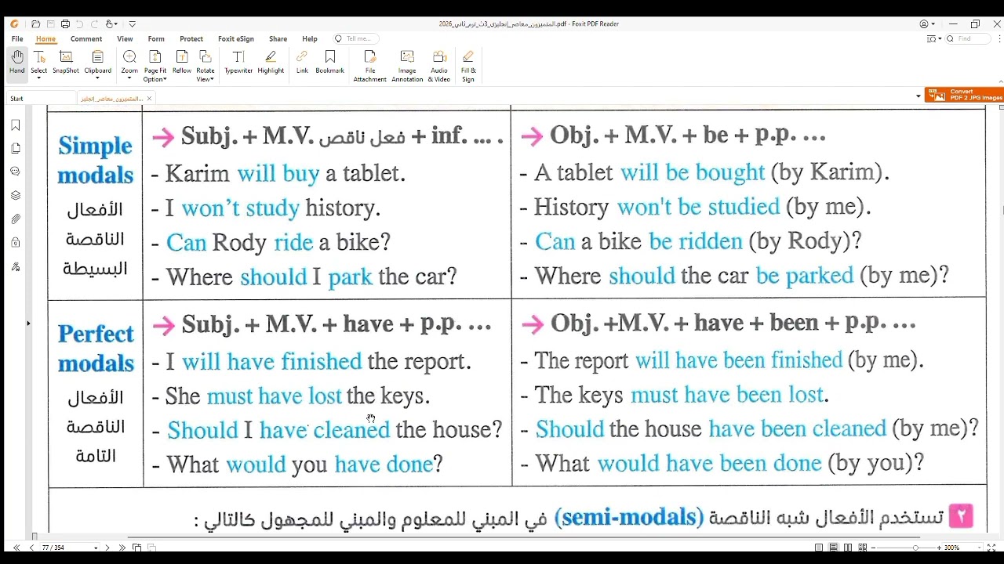Screen dimensions: 1004x564
Task: Add a File Attachment
Action: (370, 66)
